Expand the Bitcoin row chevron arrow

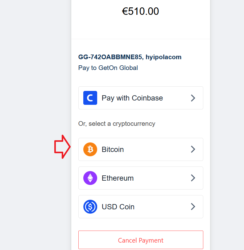[x=193, y=150]
